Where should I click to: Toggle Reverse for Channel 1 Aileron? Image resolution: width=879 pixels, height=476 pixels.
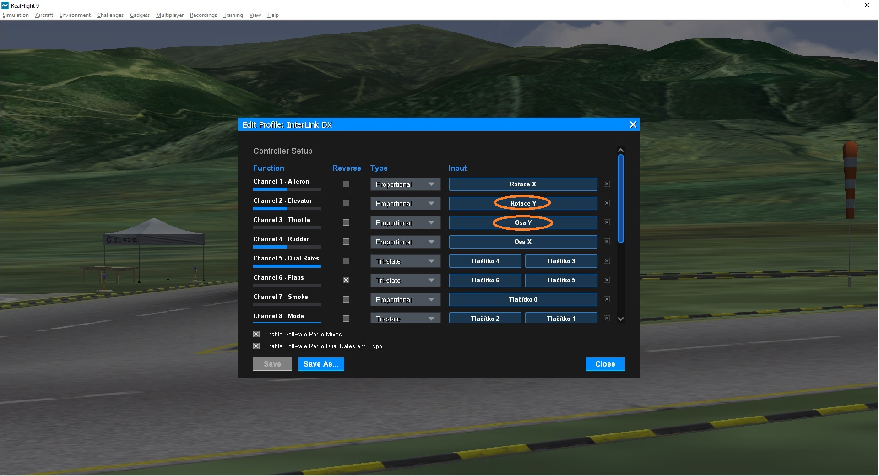[346, 184]
